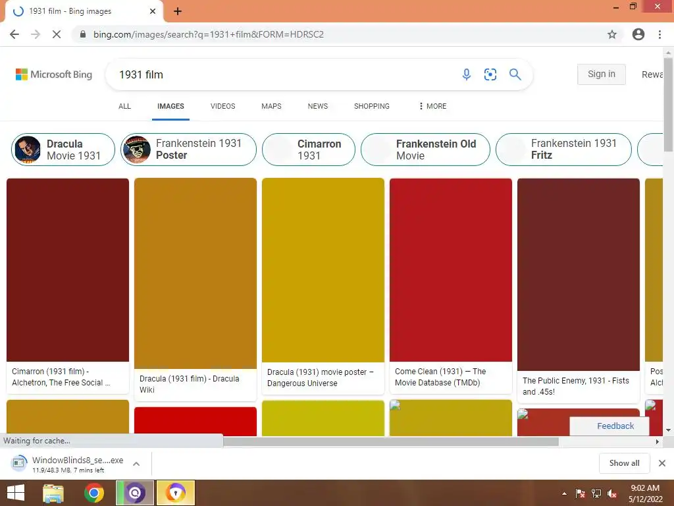The width and height of the screenshot is (674, 506).
Task: Open the MAPS tab
Action: (271, 106)
